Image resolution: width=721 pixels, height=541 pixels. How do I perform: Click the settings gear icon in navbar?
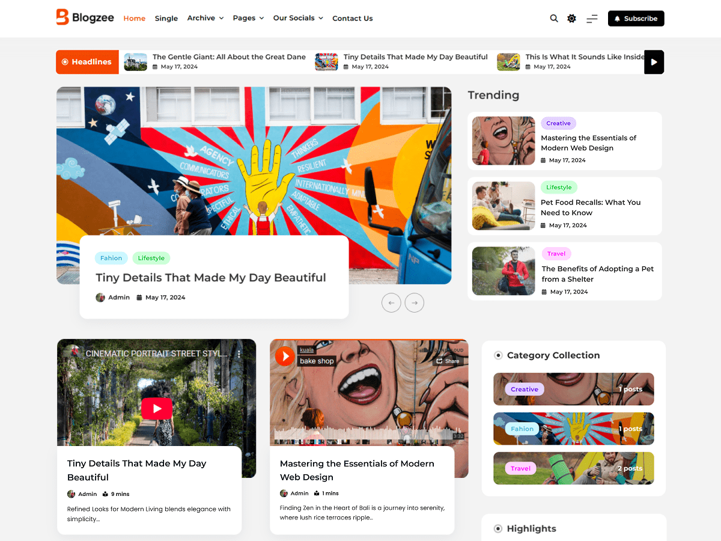[571, 18]
